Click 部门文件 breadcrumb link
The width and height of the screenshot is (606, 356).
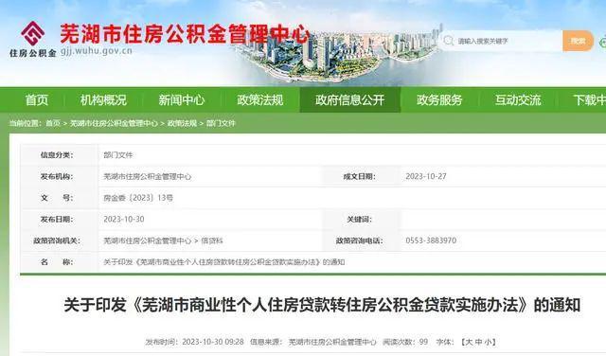221,123
